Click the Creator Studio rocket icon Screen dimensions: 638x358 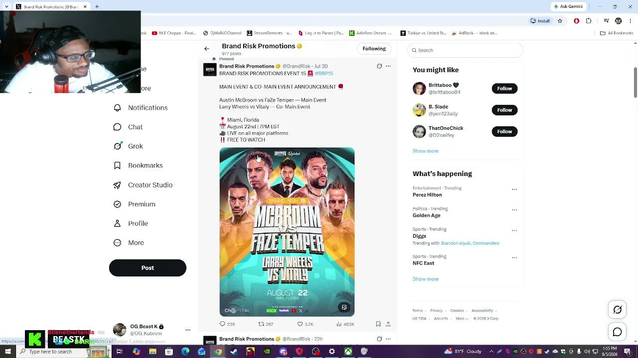pos(117,185)
